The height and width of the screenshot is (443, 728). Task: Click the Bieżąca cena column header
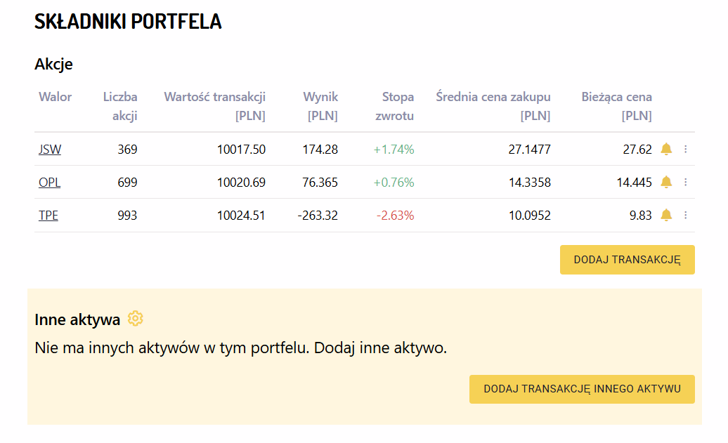click(617, 106)
